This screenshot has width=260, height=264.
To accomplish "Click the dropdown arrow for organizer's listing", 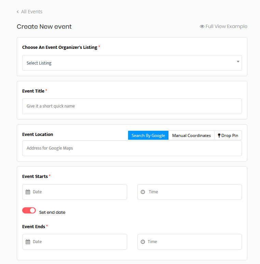I will pyautogui.click(x=238, y=62).
